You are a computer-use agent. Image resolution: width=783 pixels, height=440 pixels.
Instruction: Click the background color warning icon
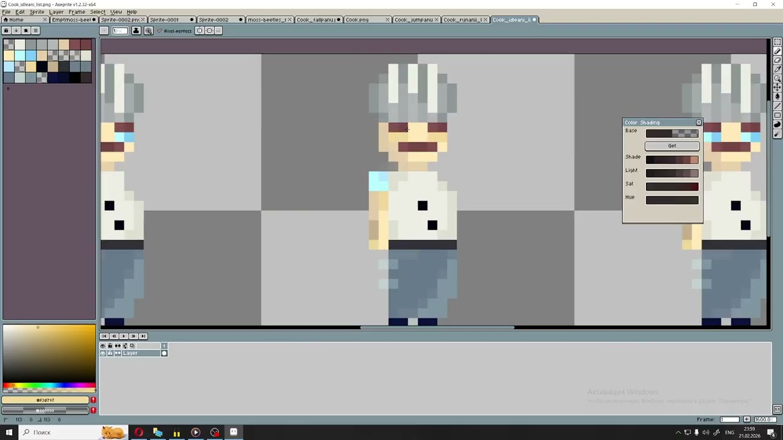(94, 410)
